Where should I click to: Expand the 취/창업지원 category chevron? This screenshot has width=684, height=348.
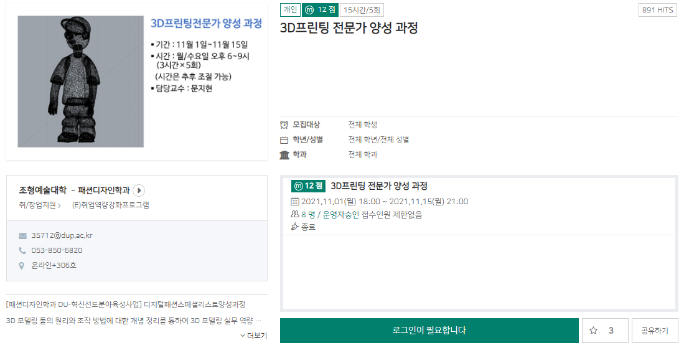coord(59,205)
